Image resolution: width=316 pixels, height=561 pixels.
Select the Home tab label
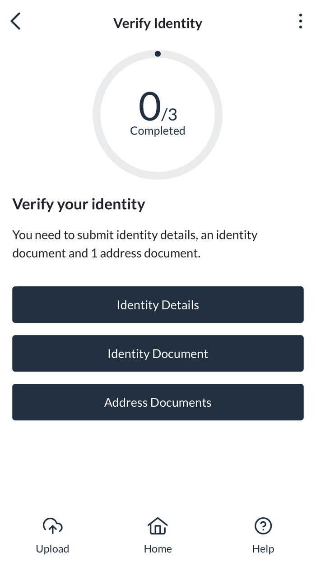pos(158,549)
